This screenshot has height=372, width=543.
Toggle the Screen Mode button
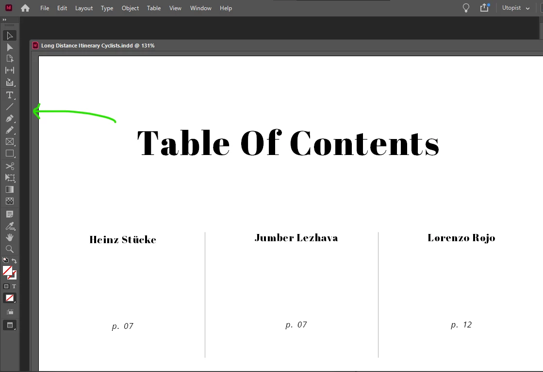[x=10, y=325]
